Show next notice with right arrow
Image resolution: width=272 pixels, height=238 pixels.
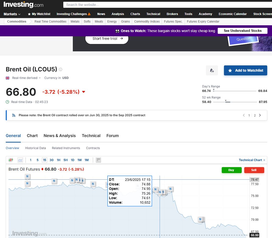pos(260,115)
